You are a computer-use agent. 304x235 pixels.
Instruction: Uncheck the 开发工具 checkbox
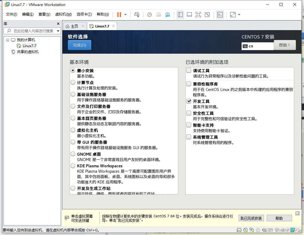[x=189, y=101]
